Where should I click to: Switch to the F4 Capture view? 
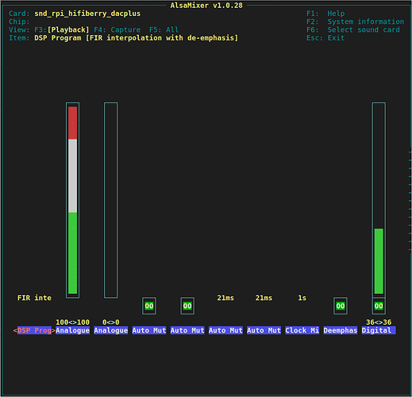(117, 29)
